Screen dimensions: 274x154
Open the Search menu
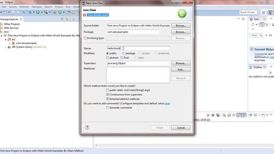[48, 7]
